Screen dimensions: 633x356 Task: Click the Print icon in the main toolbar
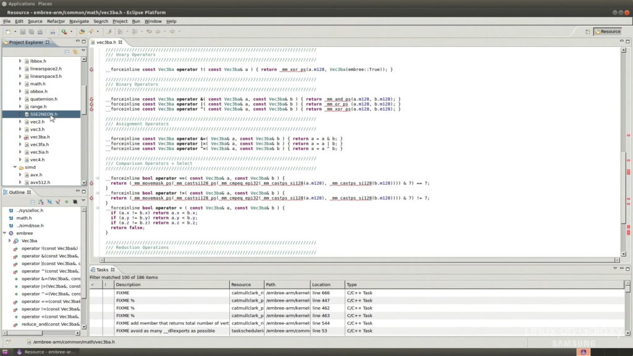pyautogui.click(x=39, y=32)
